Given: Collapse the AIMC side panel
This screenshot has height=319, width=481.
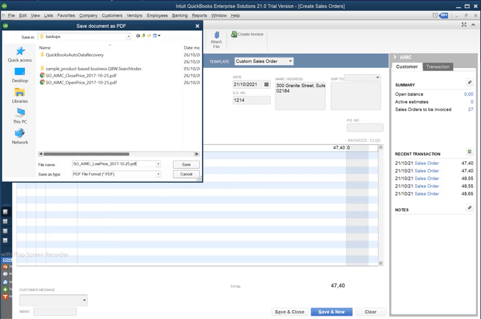Looking at the screenshot, I should pos(395,57).
